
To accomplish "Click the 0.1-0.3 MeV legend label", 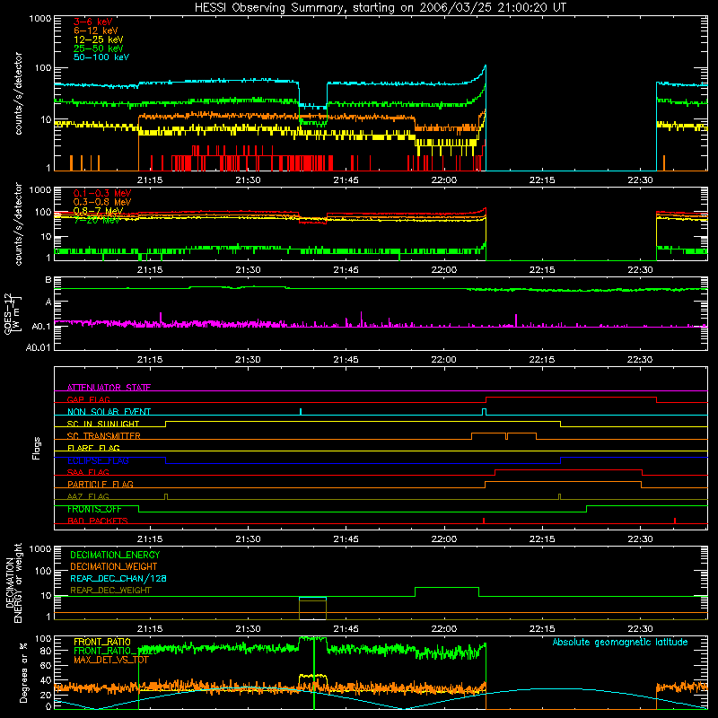I will [102, 193].
